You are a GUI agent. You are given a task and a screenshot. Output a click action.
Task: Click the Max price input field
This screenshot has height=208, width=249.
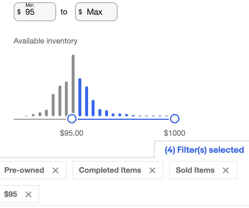(x=96, y=12)
